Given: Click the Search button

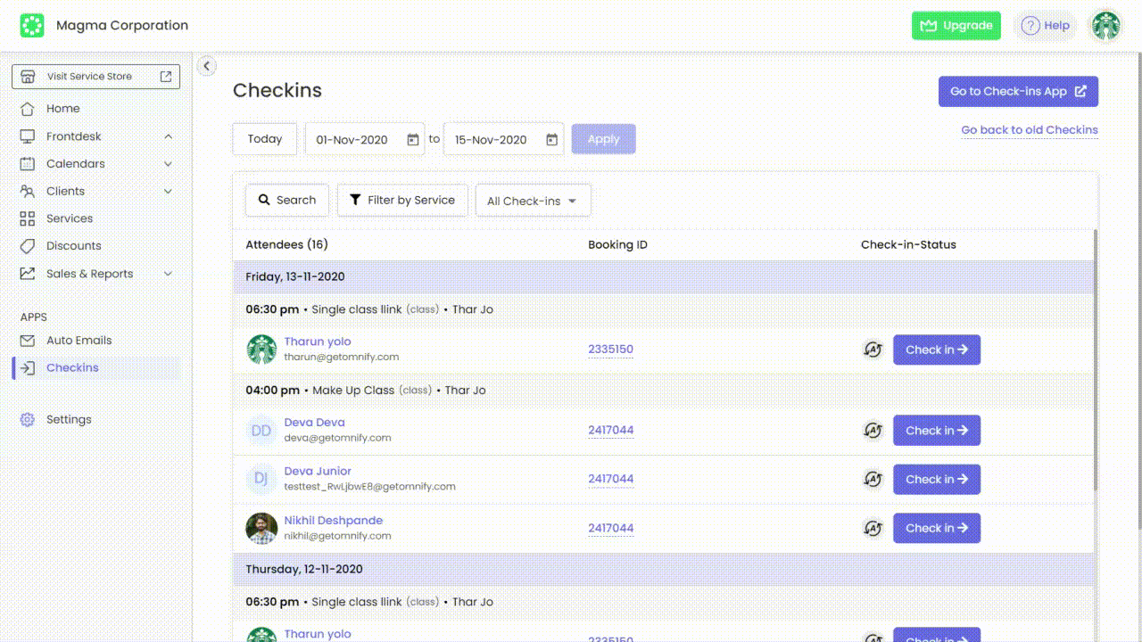Looking at the screenshot, I should click(287, 201).
